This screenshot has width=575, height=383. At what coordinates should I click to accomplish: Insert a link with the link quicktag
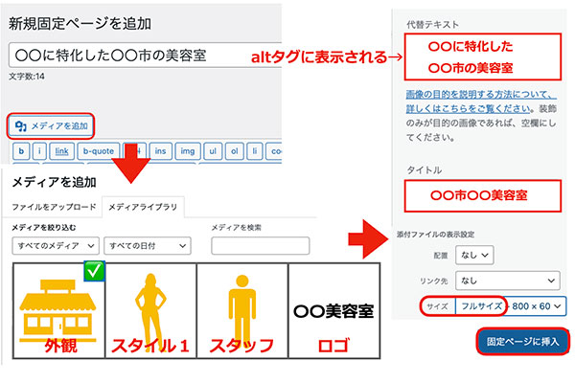pos(61,151)
